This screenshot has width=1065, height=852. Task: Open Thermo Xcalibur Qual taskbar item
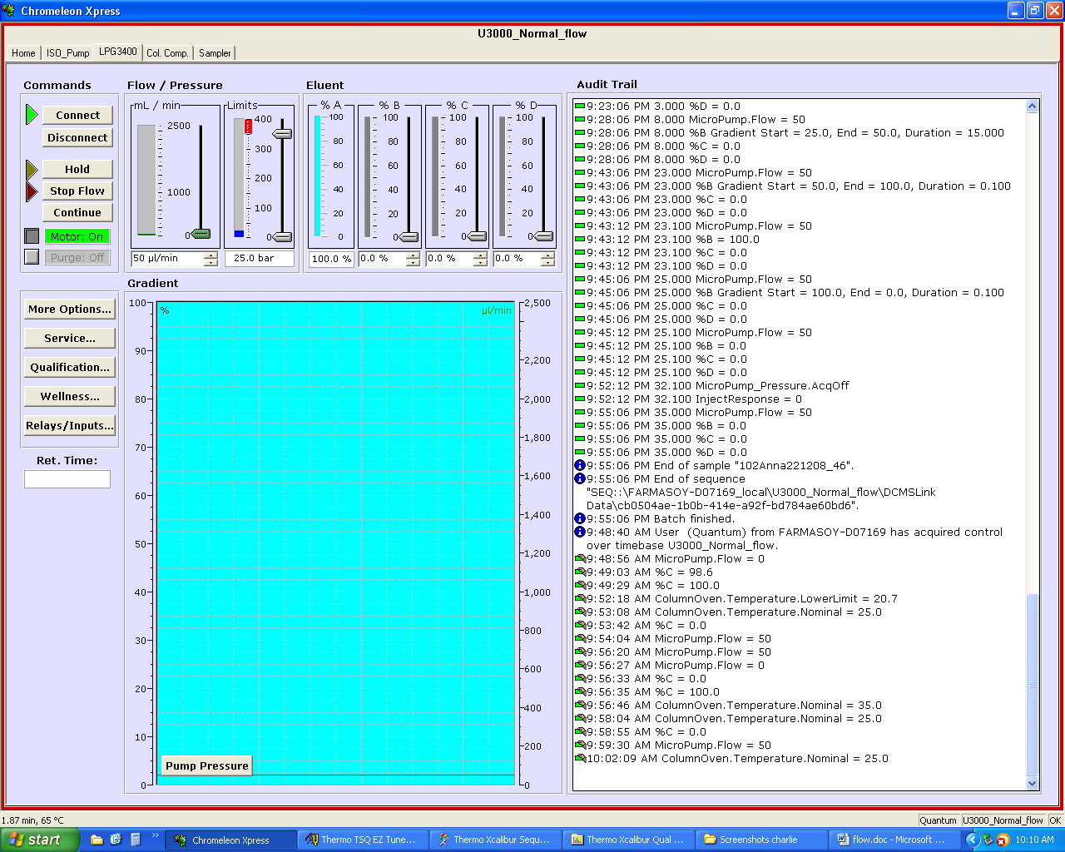(x=627, y=840)
